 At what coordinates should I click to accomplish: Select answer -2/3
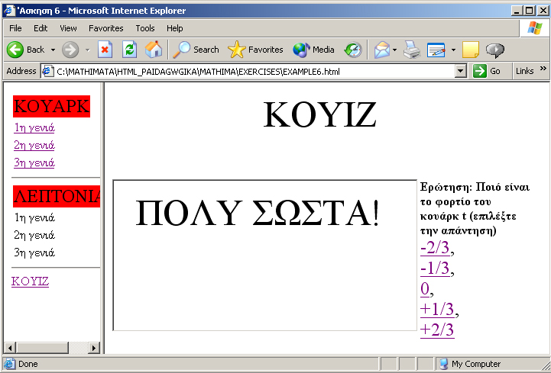[x=435, y=248]
